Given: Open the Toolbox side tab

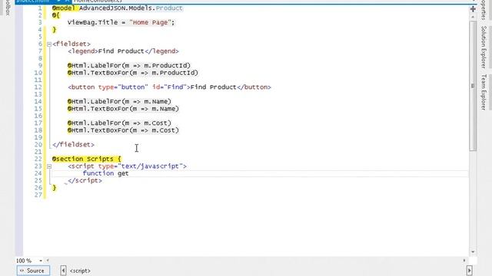Looking at the screenshot, I should coord(8,7).
